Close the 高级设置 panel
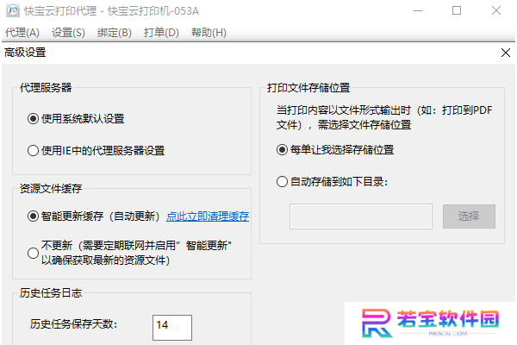Screen dimensions: 517x345 (506, 53)
